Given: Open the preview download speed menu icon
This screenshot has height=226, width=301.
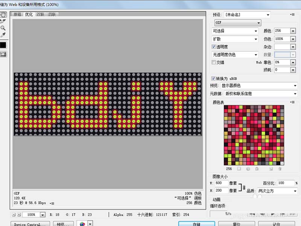Looking at the screenshot, I should (x=52, y=203).
